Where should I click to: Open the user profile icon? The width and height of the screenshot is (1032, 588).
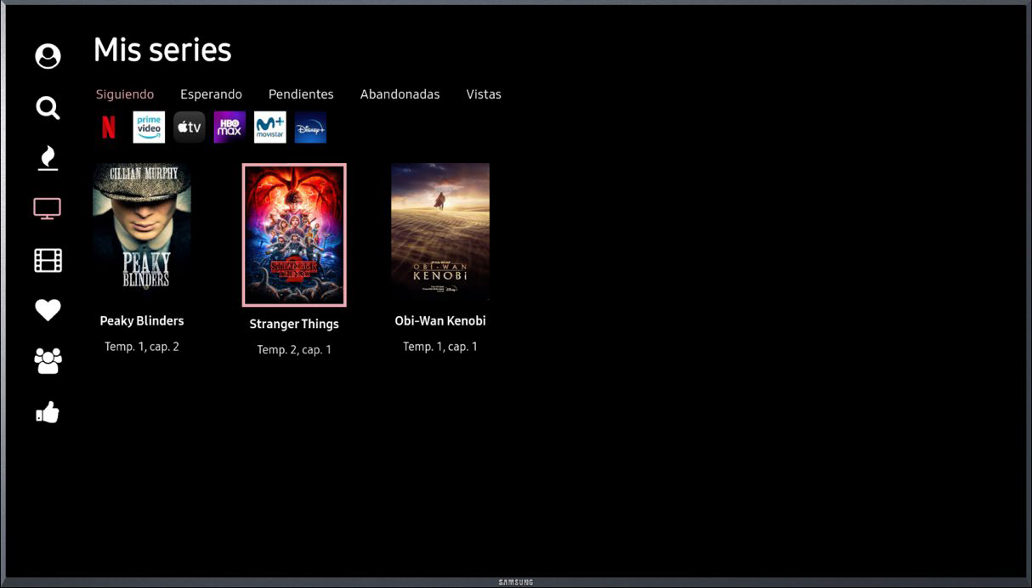pyautogui.click(x=48, y=56)
